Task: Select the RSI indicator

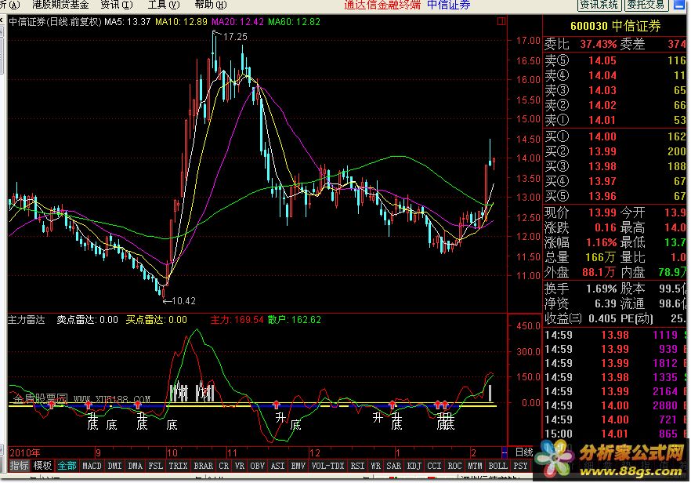Action: (x=357, y=465)
